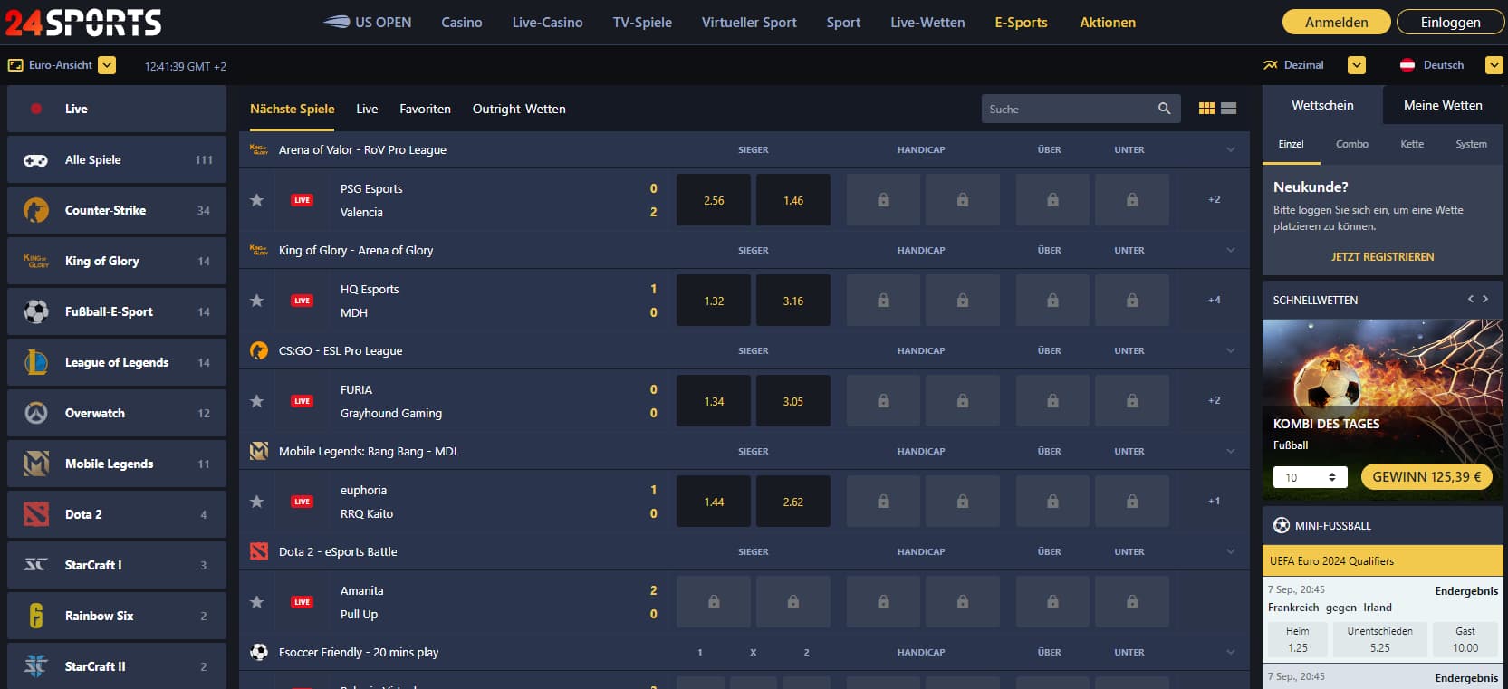This screenshot has width=1508, height=689.
Task: Click the Anmelden button
Action: click(1336, 23)
